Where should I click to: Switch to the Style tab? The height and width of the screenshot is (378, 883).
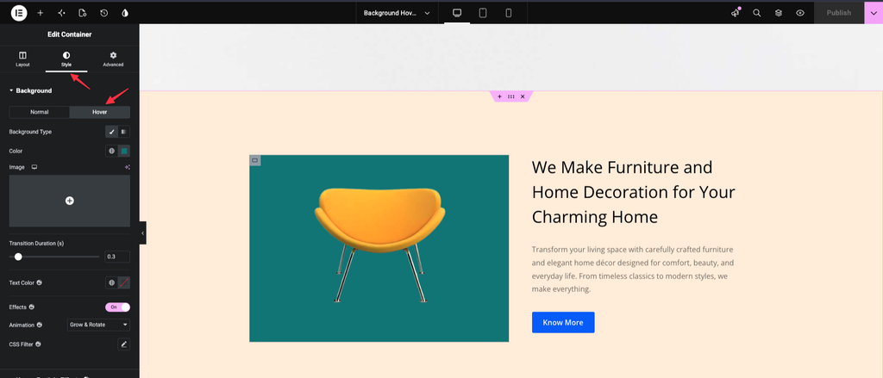[x=66, y=59]
